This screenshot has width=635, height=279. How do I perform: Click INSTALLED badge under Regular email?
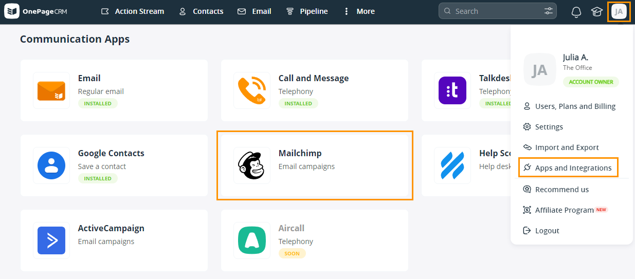point(98,103)
